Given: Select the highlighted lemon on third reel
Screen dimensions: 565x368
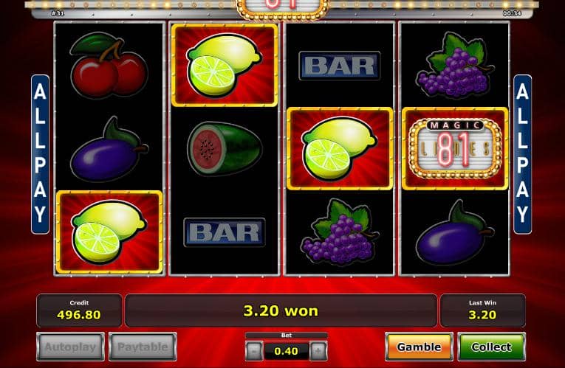Looking at the screenshot, I should point(340,148).
